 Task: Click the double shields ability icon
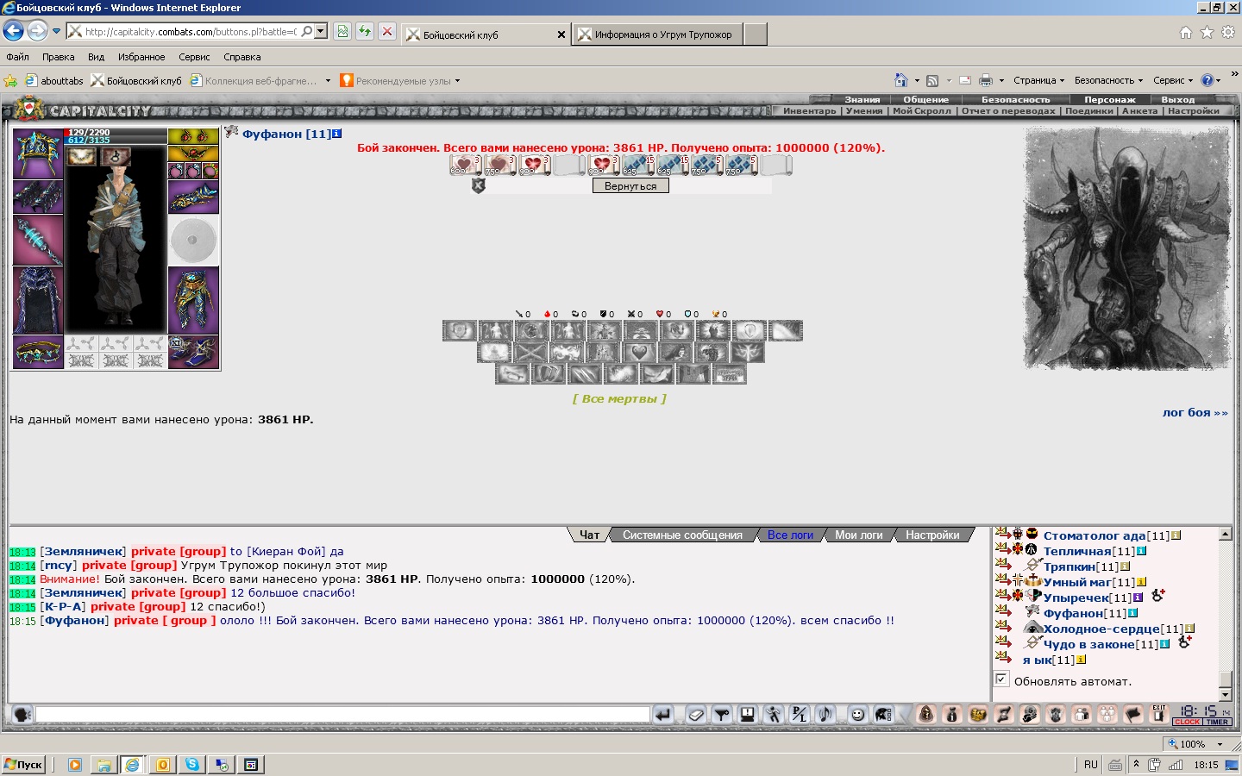tap(549, 374)
